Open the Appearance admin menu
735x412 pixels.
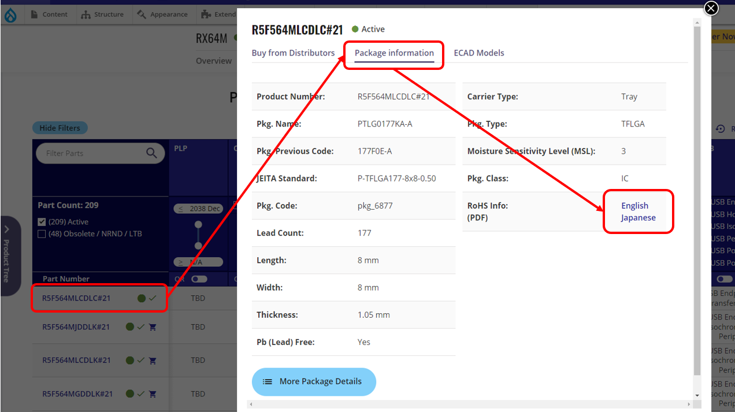[162, 14]
